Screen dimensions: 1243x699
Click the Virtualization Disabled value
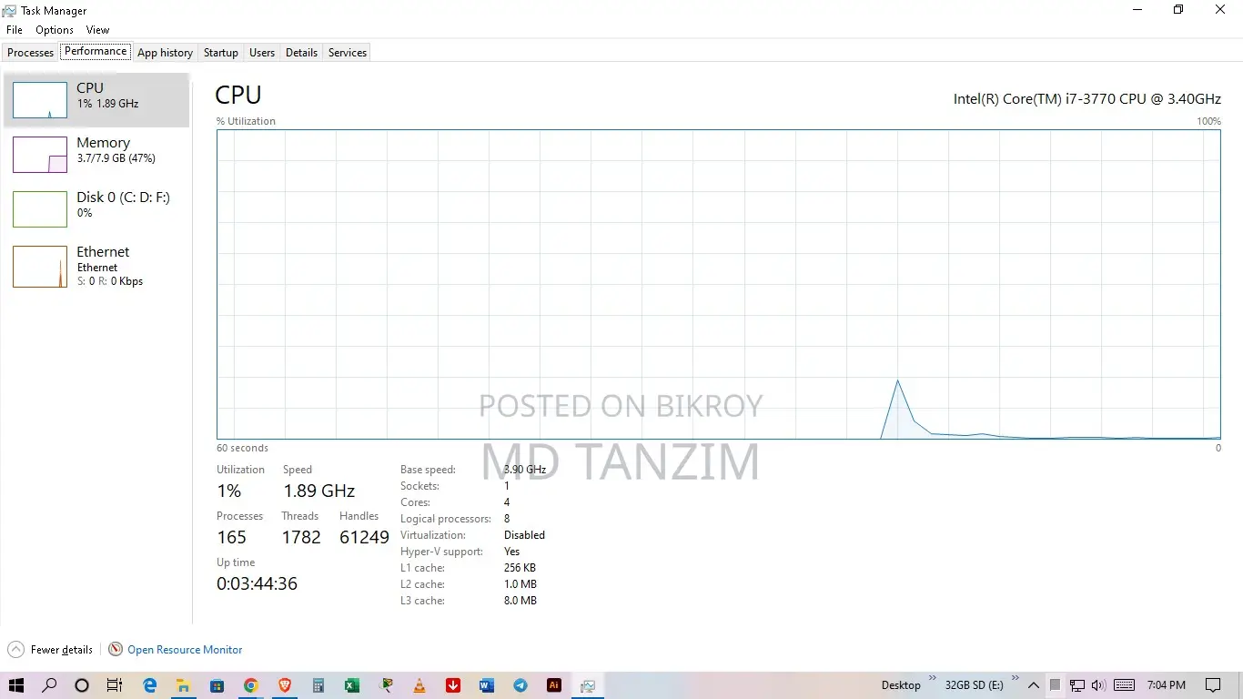tap(524, 535)
